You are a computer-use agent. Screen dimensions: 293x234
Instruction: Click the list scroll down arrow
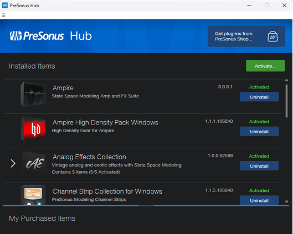286,201
